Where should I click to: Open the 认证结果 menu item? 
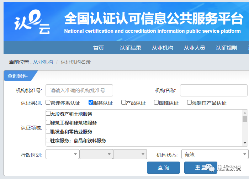click(x=131, y=48)
